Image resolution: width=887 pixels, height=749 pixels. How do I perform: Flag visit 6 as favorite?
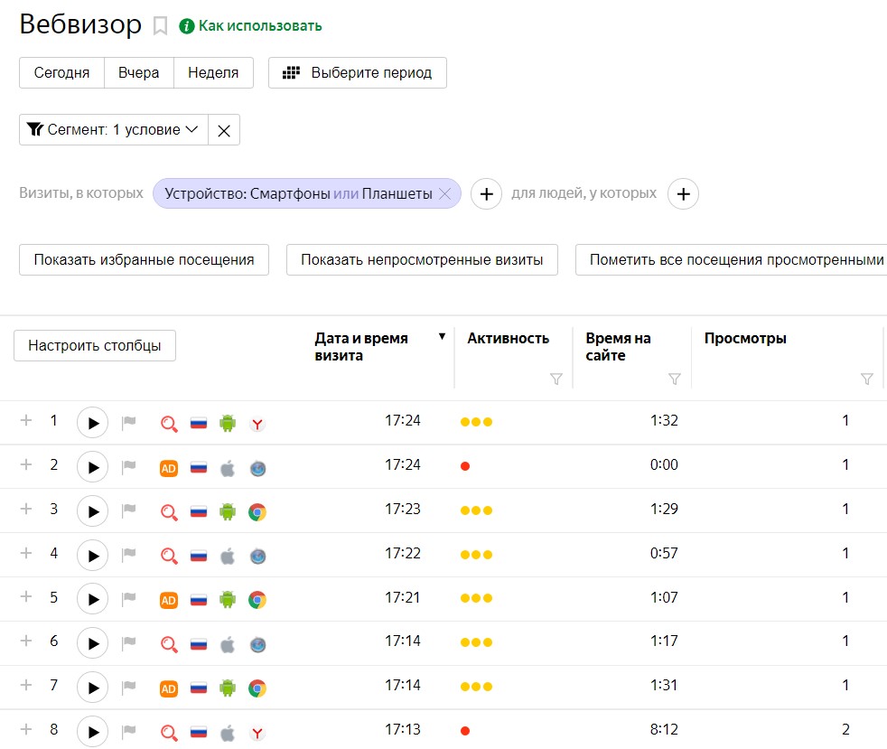[129, 642]
